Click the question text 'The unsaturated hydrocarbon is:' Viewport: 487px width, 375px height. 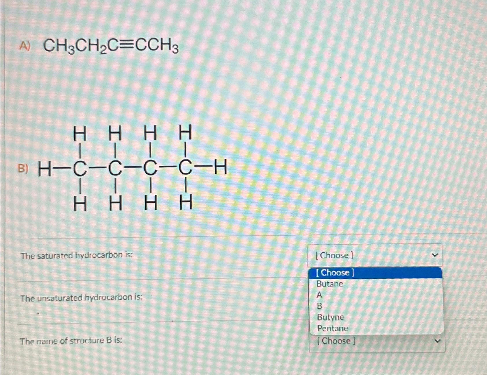coord(81,297)
